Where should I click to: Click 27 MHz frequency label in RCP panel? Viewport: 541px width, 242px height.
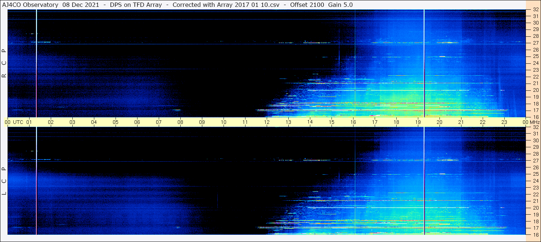pyautogui.click(x=535, y=43)
